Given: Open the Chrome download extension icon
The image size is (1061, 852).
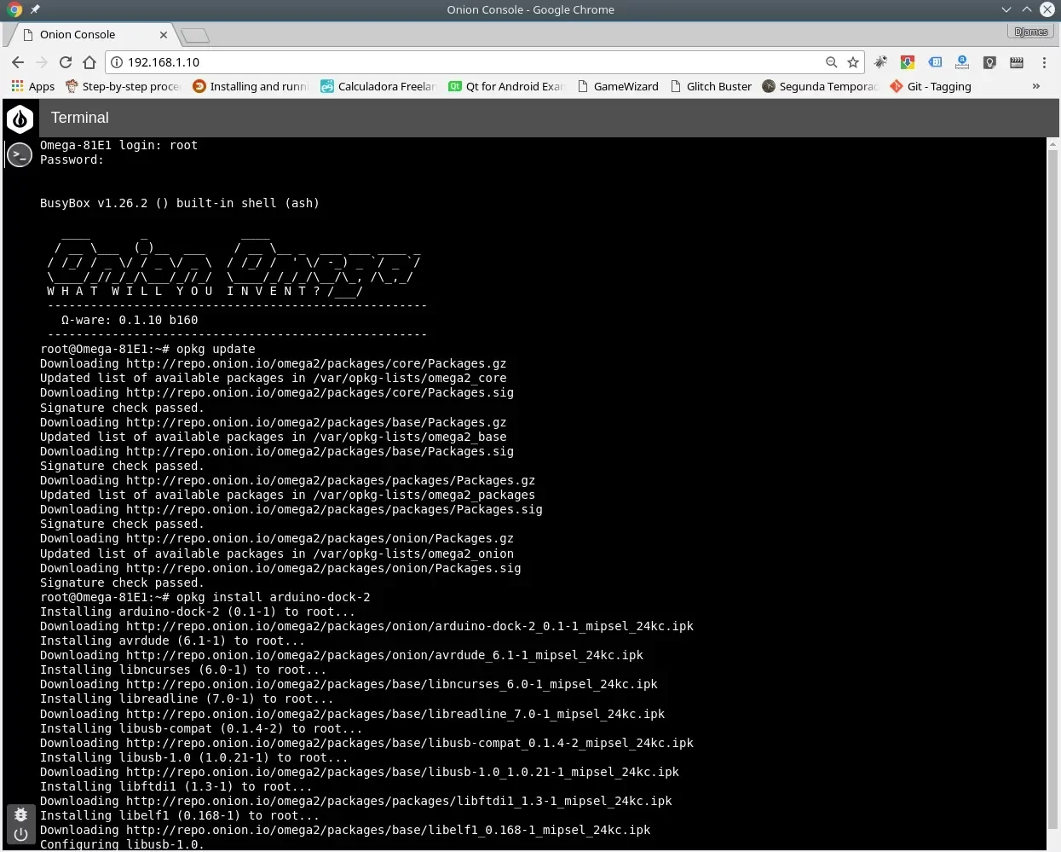Looking at the screenshot, I should 908,62.
